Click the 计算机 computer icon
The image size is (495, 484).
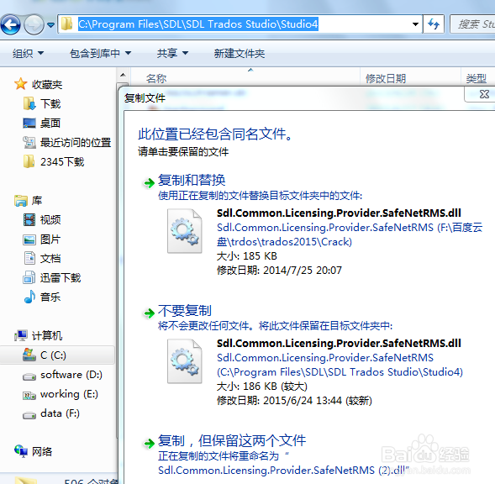click(20, 335)
